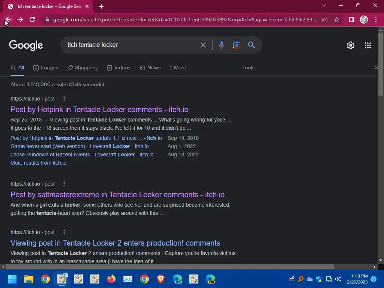The height and width of the screenshot is (288, 384).
Task: Open the Chrome side panel icon
Action: click(352, 19)
